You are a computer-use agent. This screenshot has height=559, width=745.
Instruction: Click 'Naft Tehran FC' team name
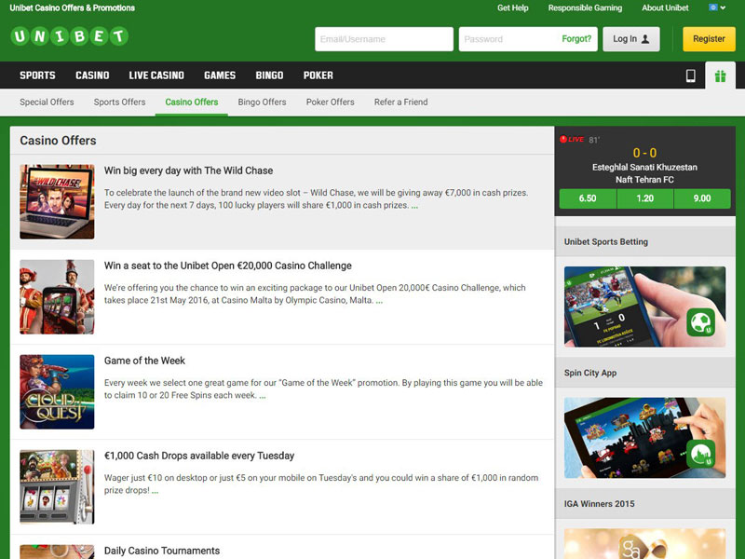click(x=644, y=180)
